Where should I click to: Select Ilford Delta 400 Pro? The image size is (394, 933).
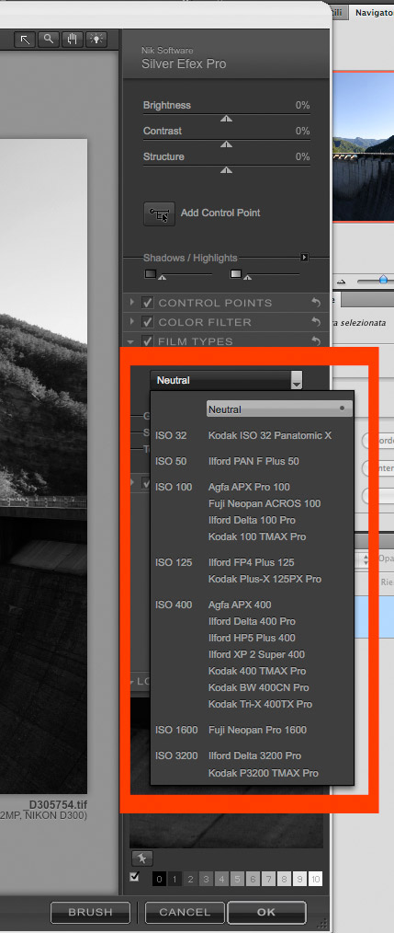(252, 621)
